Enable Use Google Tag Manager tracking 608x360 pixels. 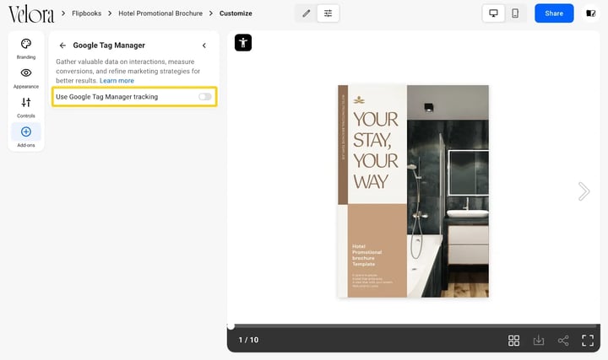(x=204, y=96)
